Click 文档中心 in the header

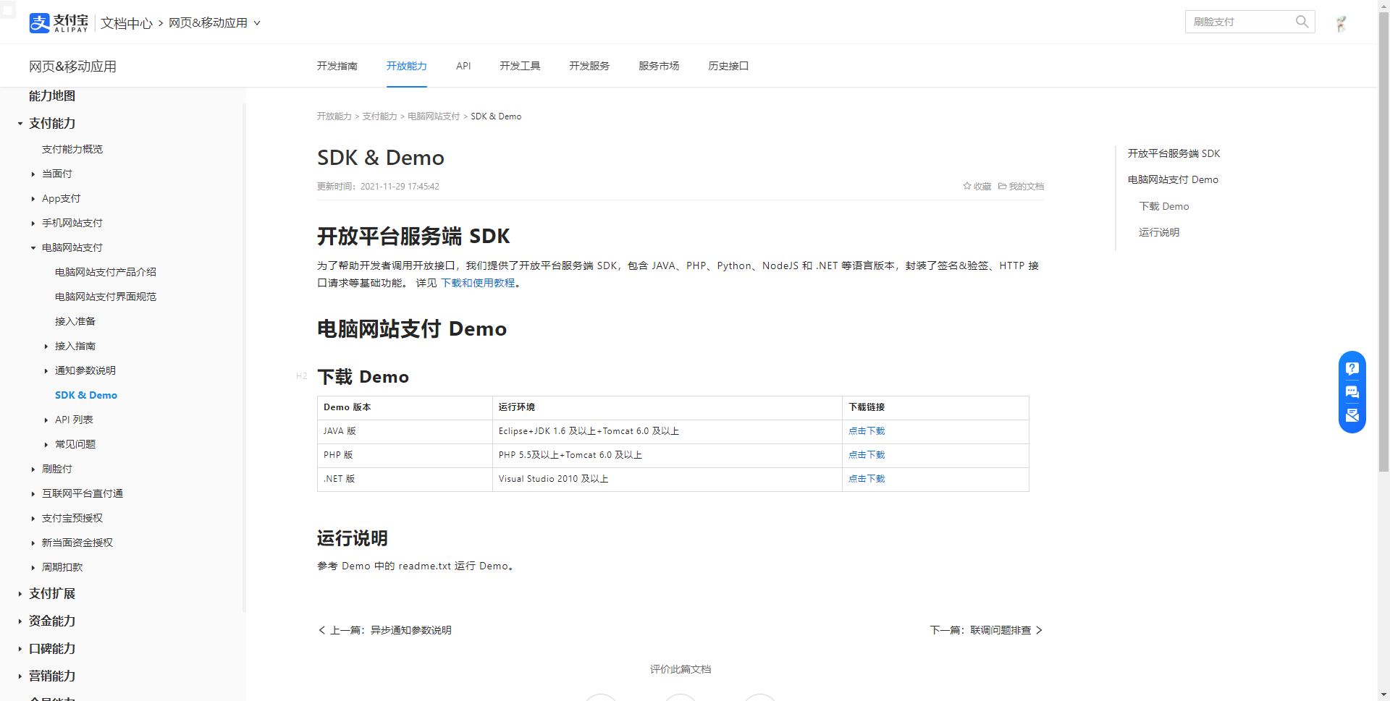pos(127,23)
